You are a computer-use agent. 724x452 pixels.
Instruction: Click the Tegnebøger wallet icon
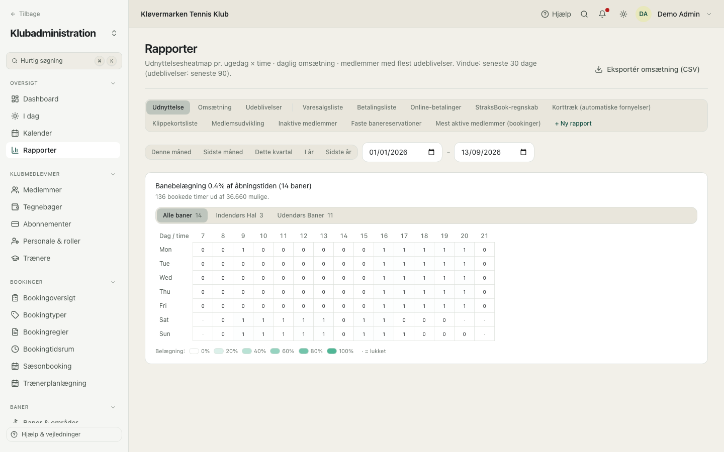coord(15,207)
